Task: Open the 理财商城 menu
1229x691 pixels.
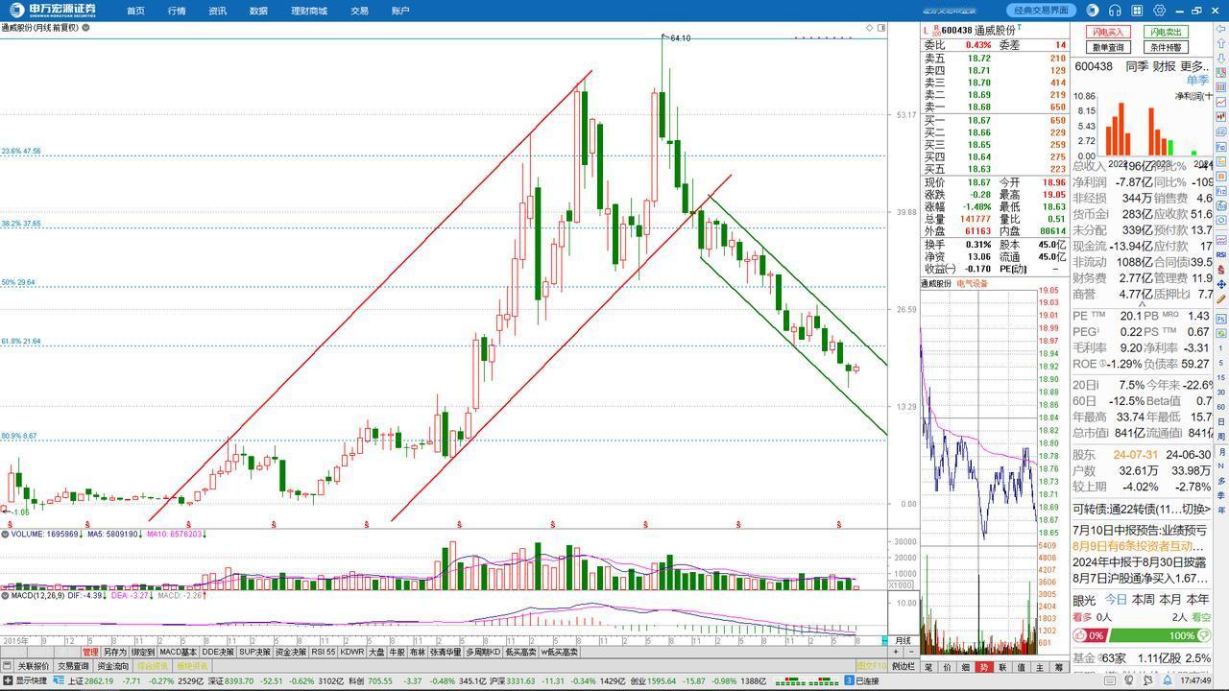Action: pos(309,11)
